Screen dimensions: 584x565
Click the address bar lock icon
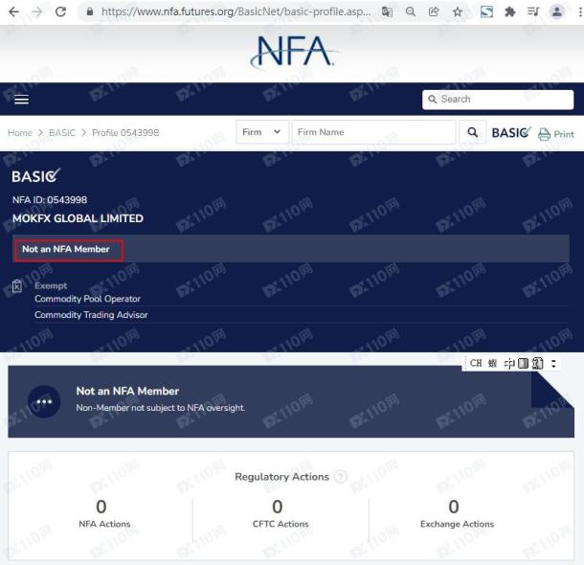[89, 11]
